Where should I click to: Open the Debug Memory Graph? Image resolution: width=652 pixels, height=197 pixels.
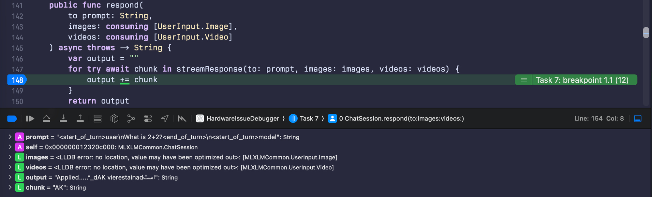131,119
